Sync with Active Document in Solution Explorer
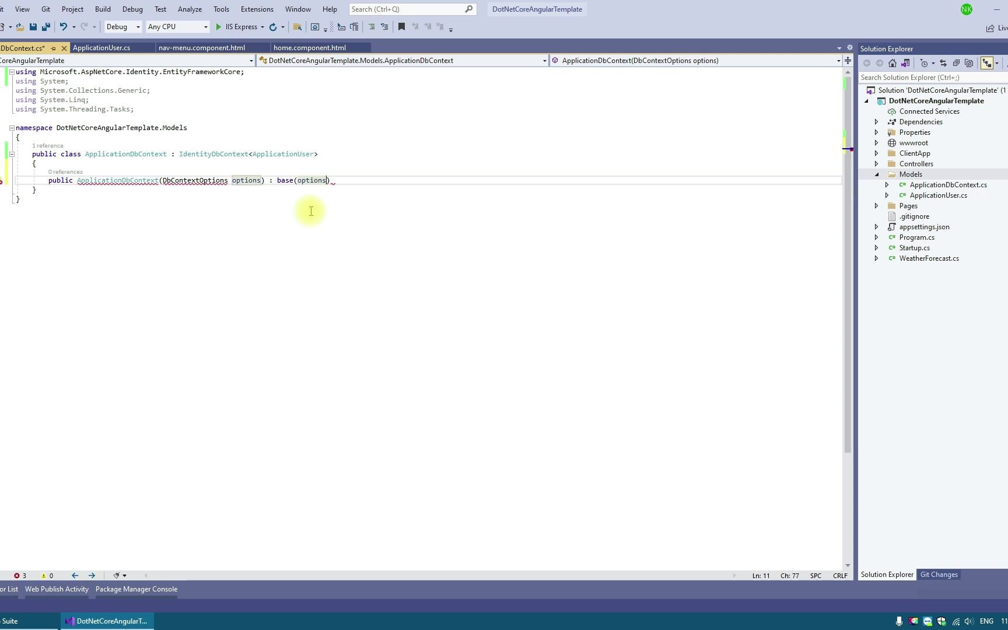This screenshot has height=630, width=1008. [x=943, y=63]
